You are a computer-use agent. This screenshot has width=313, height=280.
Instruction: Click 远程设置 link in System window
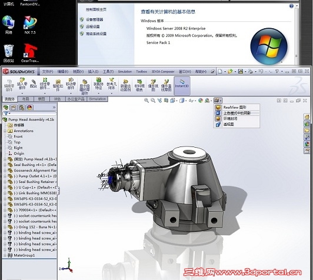pos(93,26)
